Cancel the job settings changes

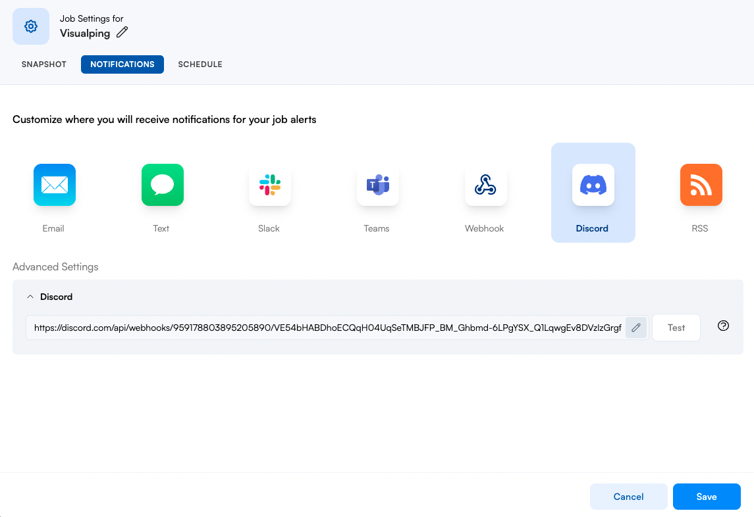tap(628, 497)
